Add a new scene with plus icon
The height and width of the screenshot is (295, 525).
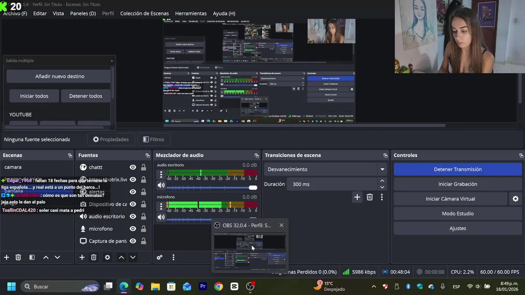(7, 257)
